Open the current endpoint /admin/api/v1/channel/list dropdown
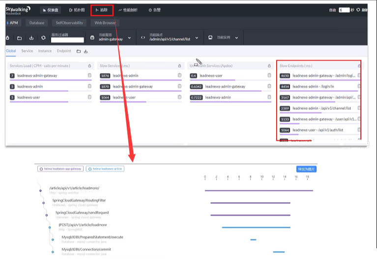 (x=197, y=38)
